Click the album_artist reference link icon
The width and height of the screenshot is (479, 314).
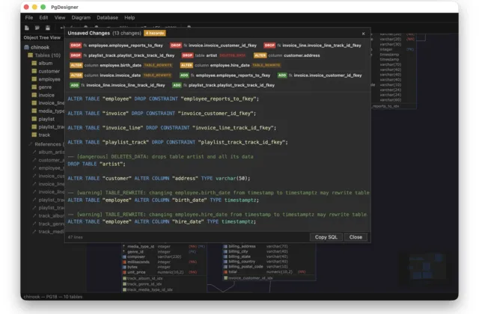(x=34, y=152)
